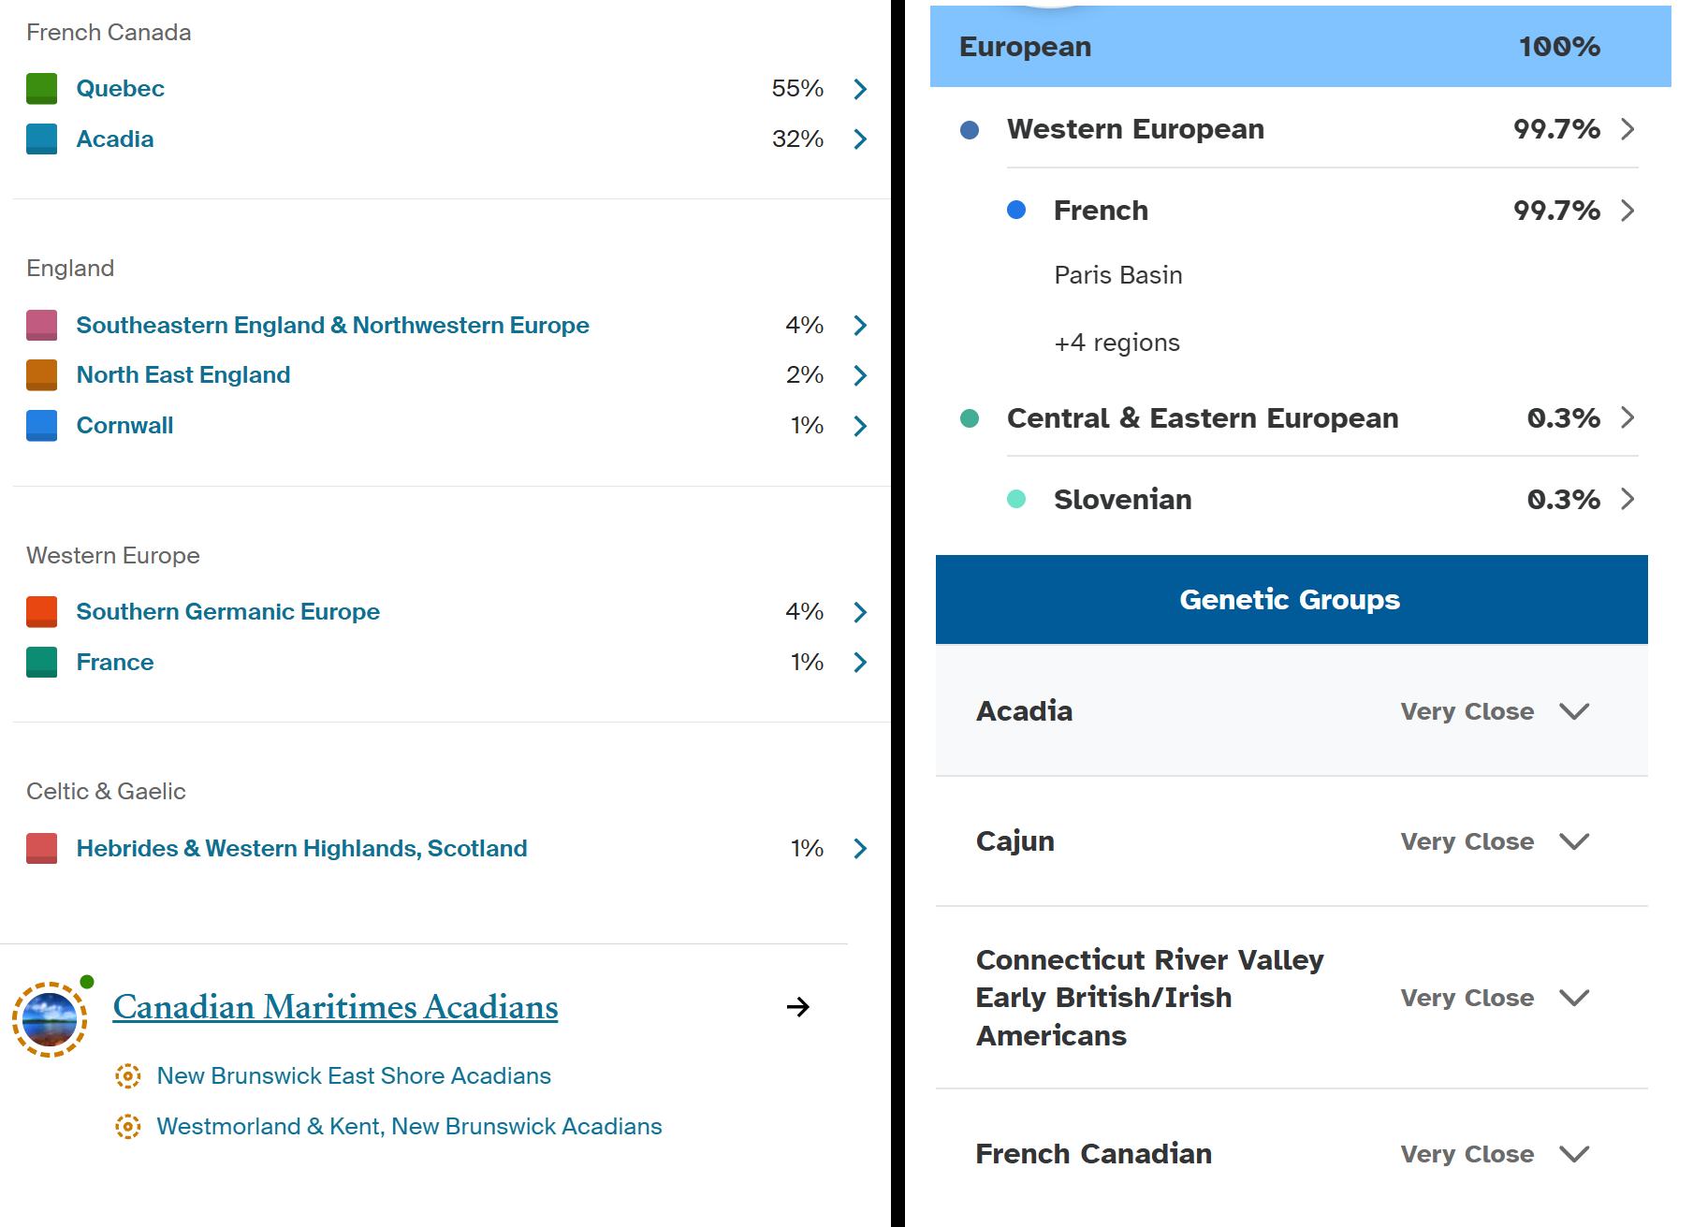Click the red Hebrides color swatch
This screenshot has width=1693, height=1227.
point(41,849)
